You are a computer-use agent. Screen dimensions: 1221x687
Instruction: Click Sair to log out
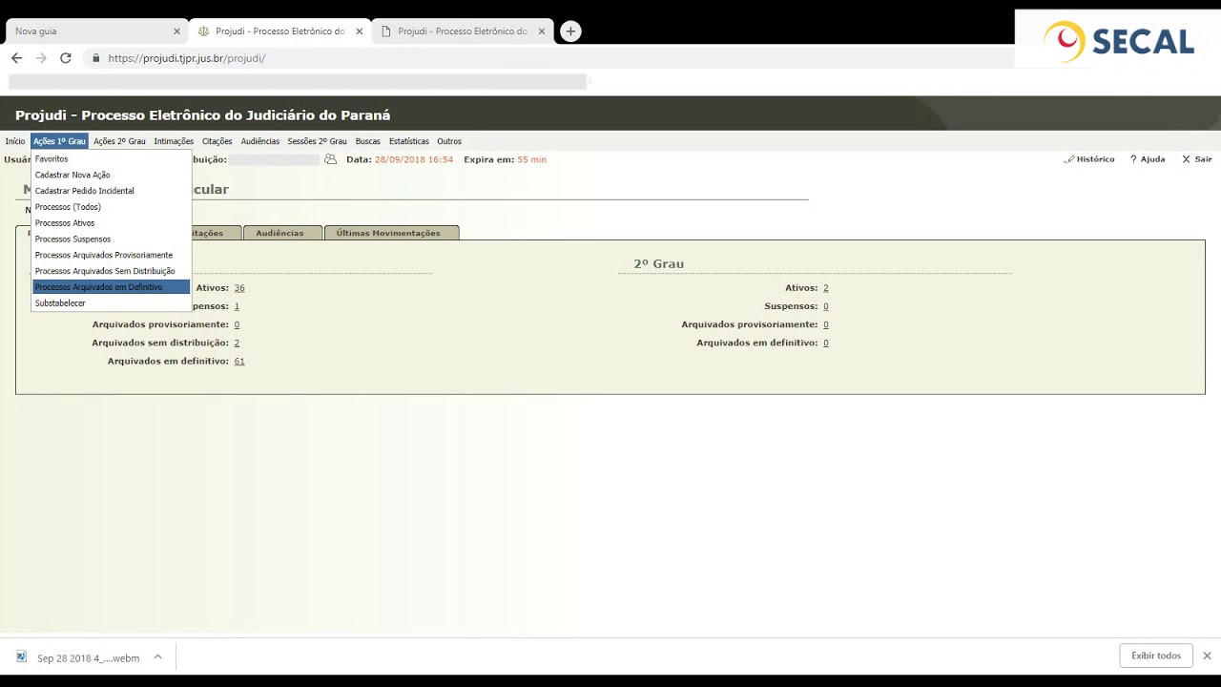point(1197,159)
